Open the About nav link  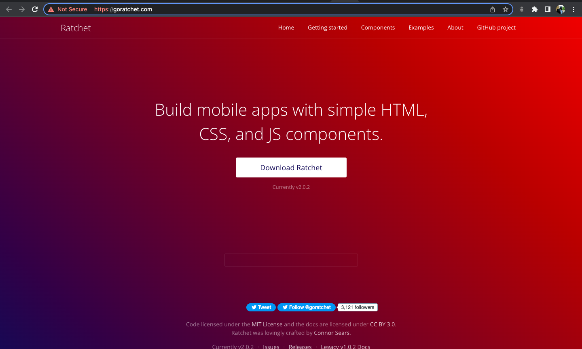pyautogui.click(x=455, y=27)
